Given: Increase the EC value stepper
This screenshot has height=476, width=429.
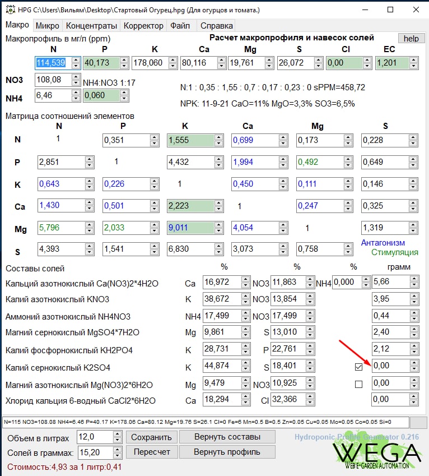Looking at the screenshot, I should coord(414,60).
